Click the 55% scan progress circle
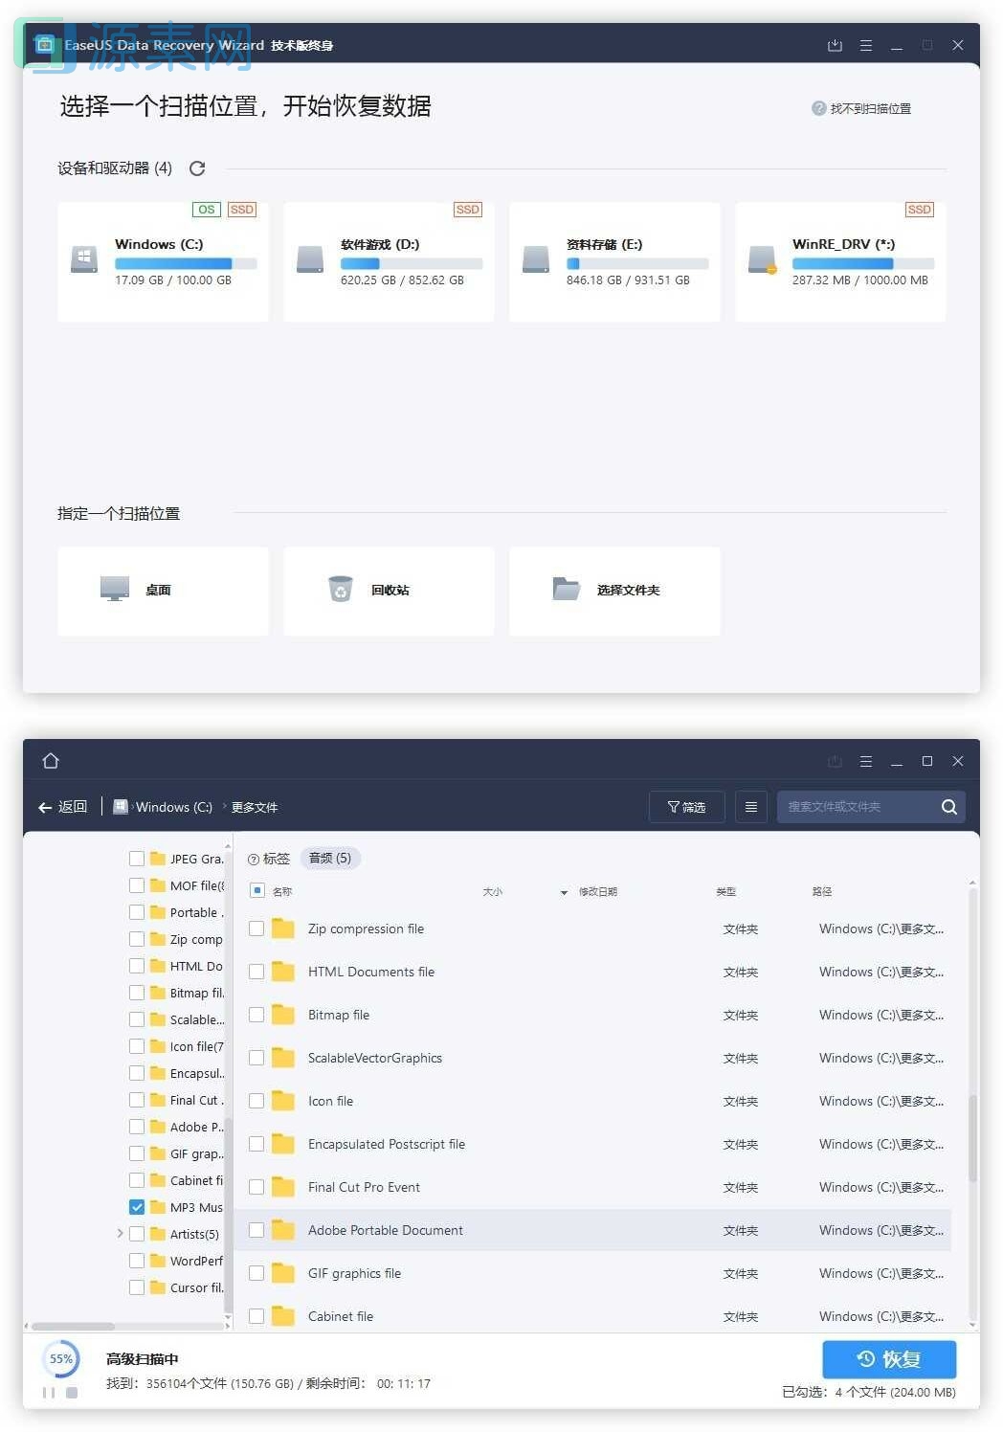1003x1432 pixels. [x=60, y=1358]
